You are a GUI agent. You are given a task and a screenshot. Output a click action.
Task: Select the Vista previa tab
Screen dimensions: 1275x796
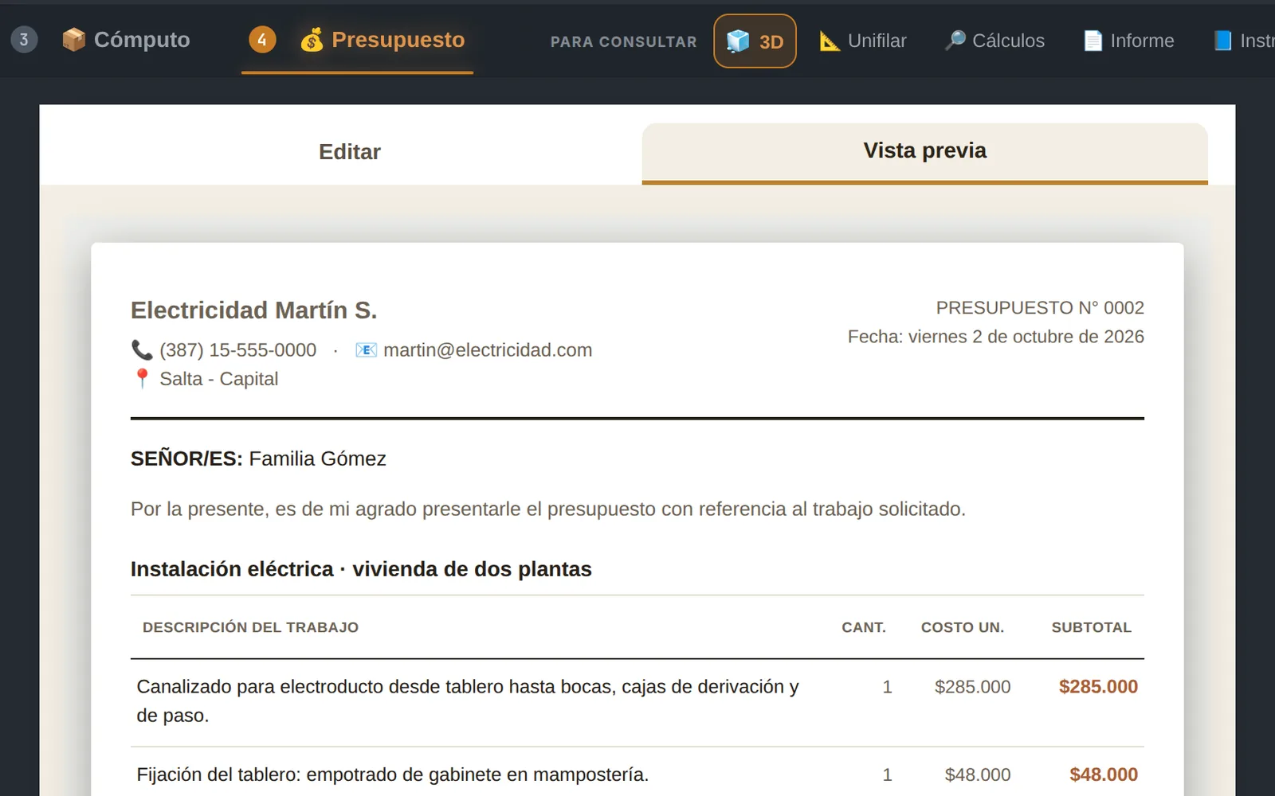(x=924, y=152)
